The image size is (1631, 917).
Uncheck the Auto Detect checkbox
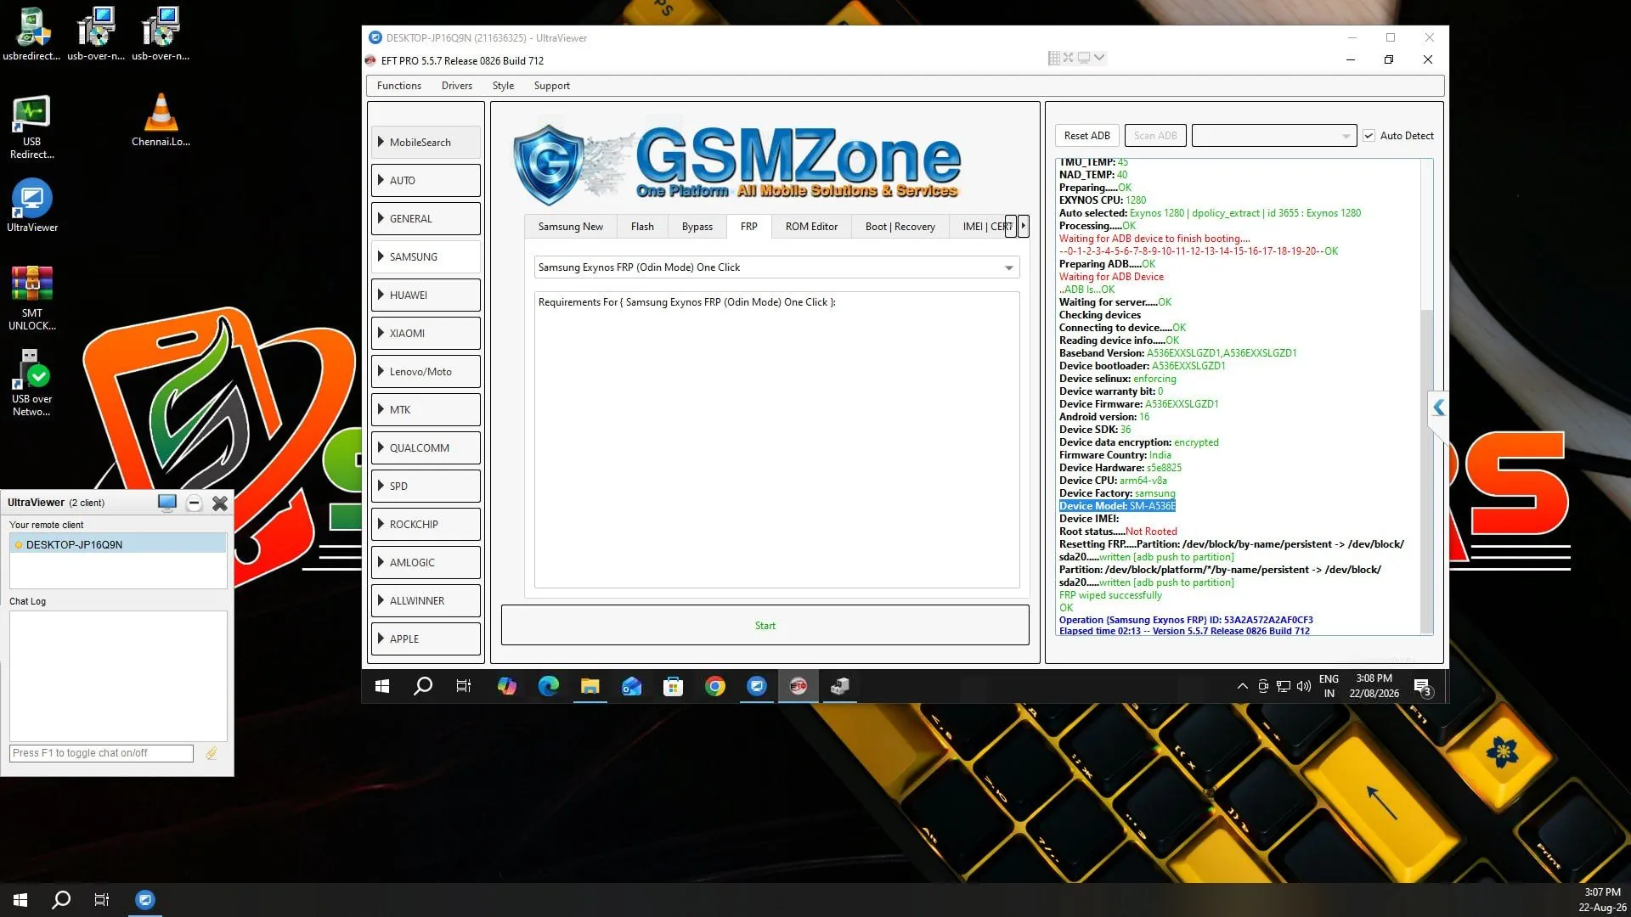[x=1369, y=136]
